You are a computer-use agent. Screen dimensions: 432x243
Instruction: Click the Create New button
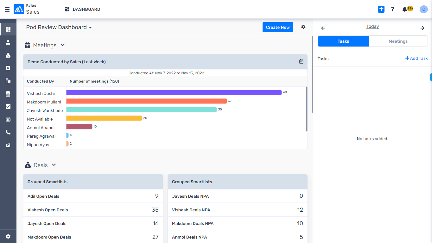click(278, 27)
